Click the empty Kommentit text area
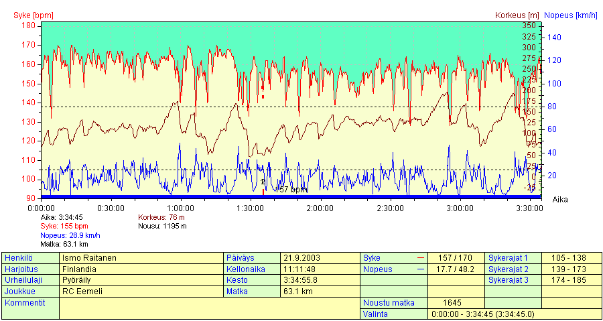603x321 pixels. [x=209, y=308]
